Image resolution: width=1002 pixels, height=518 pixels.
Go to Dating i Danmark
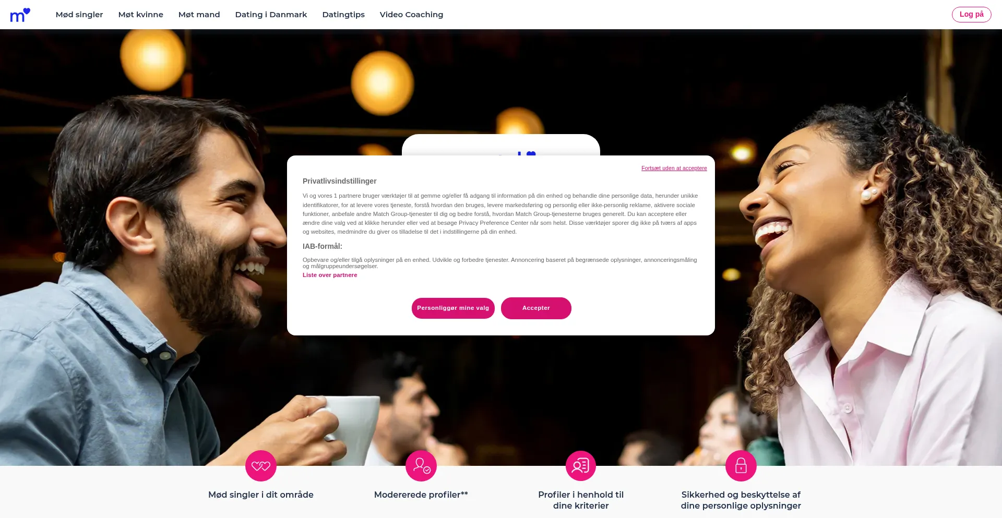click(271, 15)
